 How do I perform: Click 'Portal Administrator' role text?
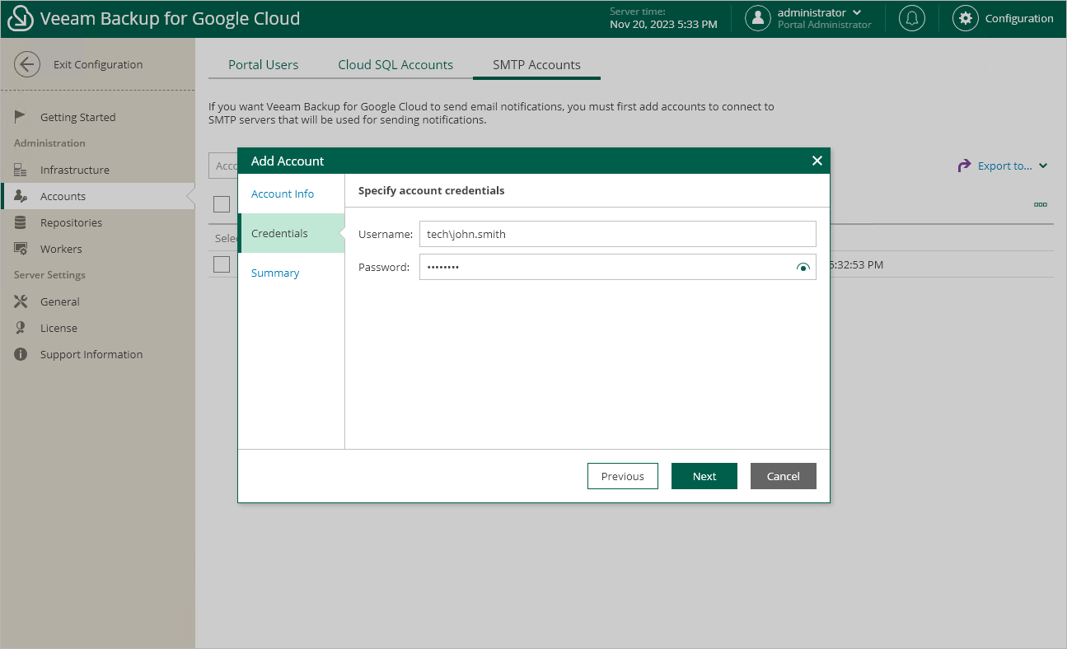click(x=825, y=25)
